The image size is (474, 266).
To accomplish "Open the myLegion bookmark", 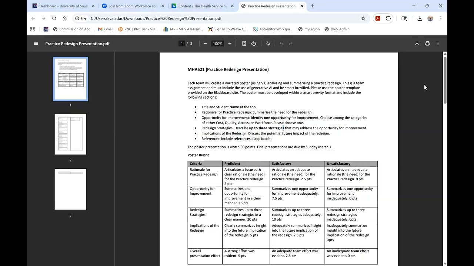I will [x=309, y=29].
